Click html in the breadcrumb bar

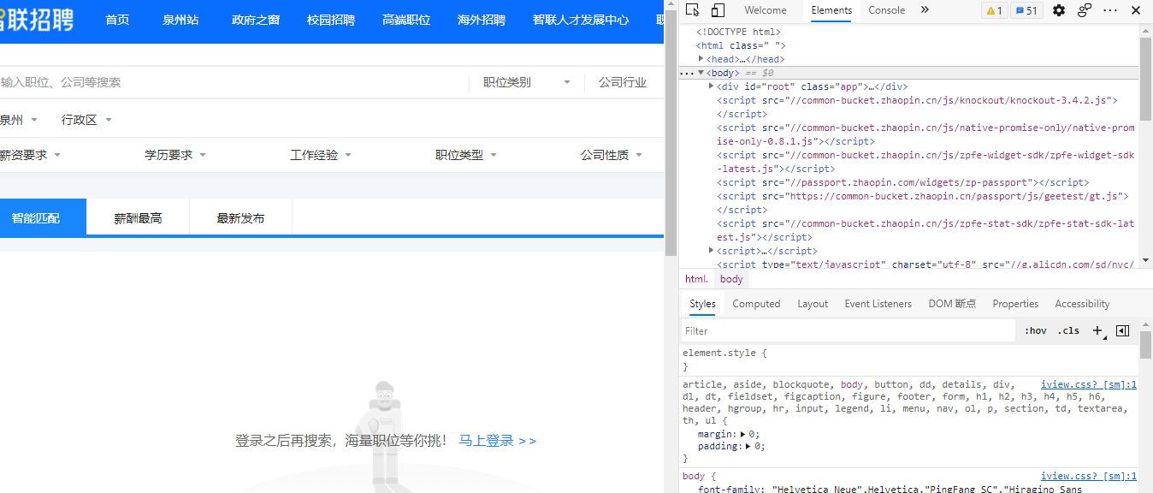[696, 279]
